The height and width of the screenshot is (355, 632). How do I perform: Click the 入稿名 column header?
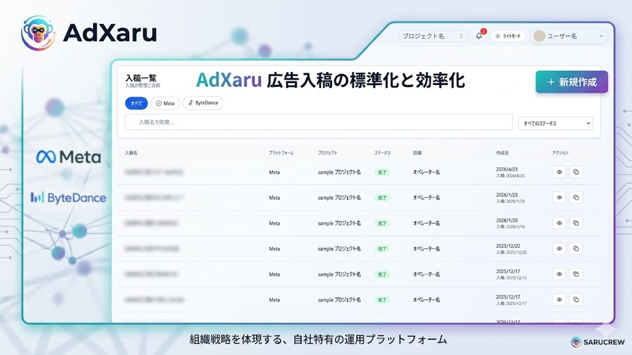pos(131,153)
